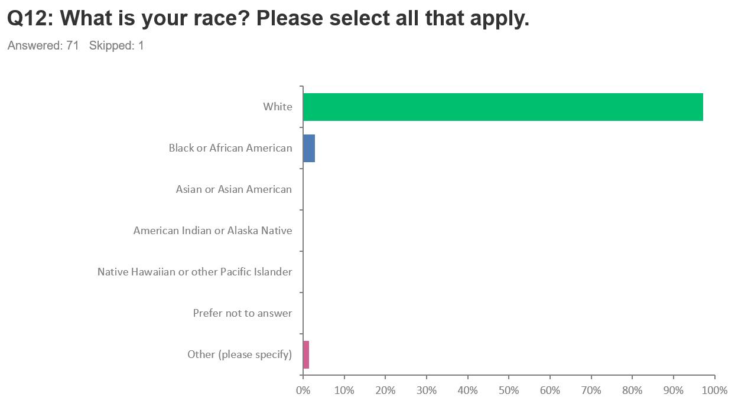Click the American Indian or Alaska Native label
The width and height of the screenshot is (738, 404).
213,231
